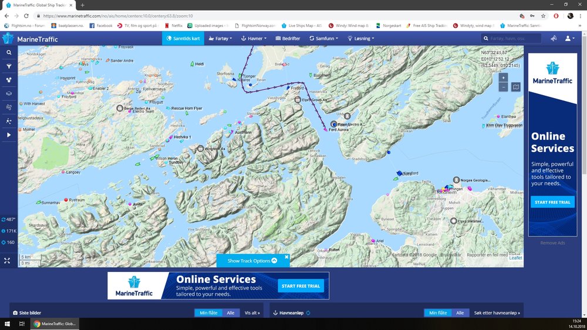Click the Chrome MarineTraffic taskbar item

[55, 324]
